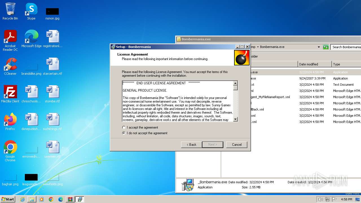Click the Bombermania.exe breadcrumb in address bar
Screen dimensions: 361x203
coord(272,47)
